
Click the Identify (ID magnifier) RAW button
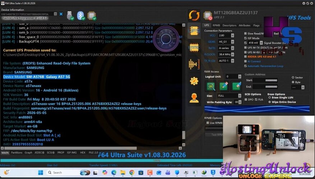pos(211,86)
